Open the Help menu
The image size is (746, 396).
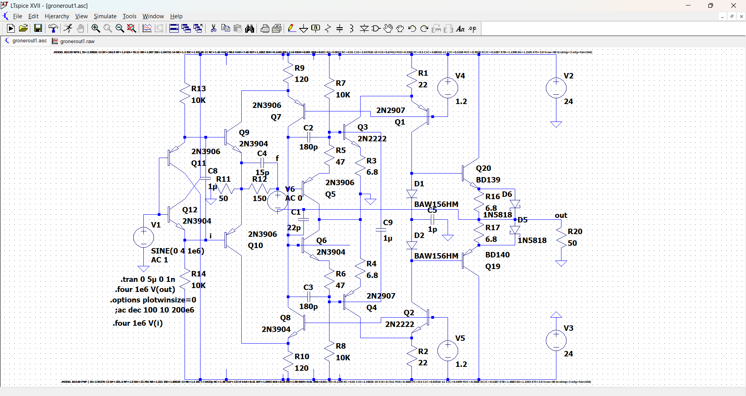176,16
